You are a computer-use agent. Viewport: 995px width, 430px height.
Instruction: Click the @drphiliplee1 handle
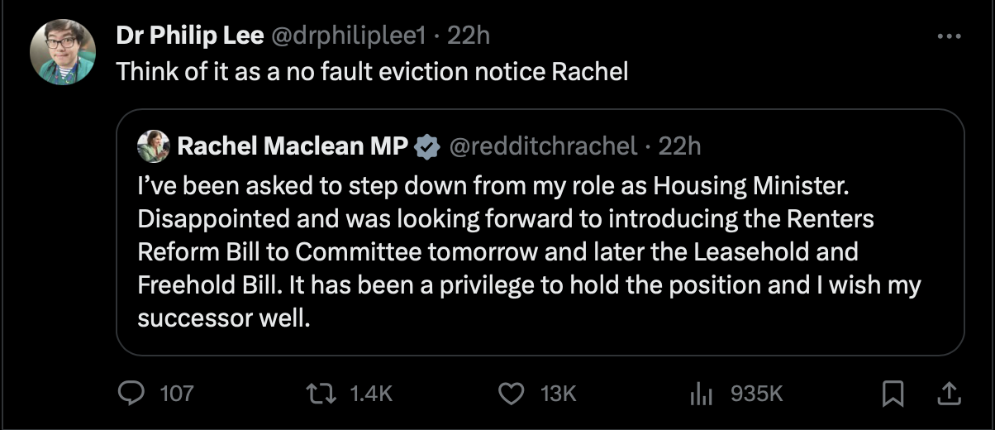[x=347, y=36]
